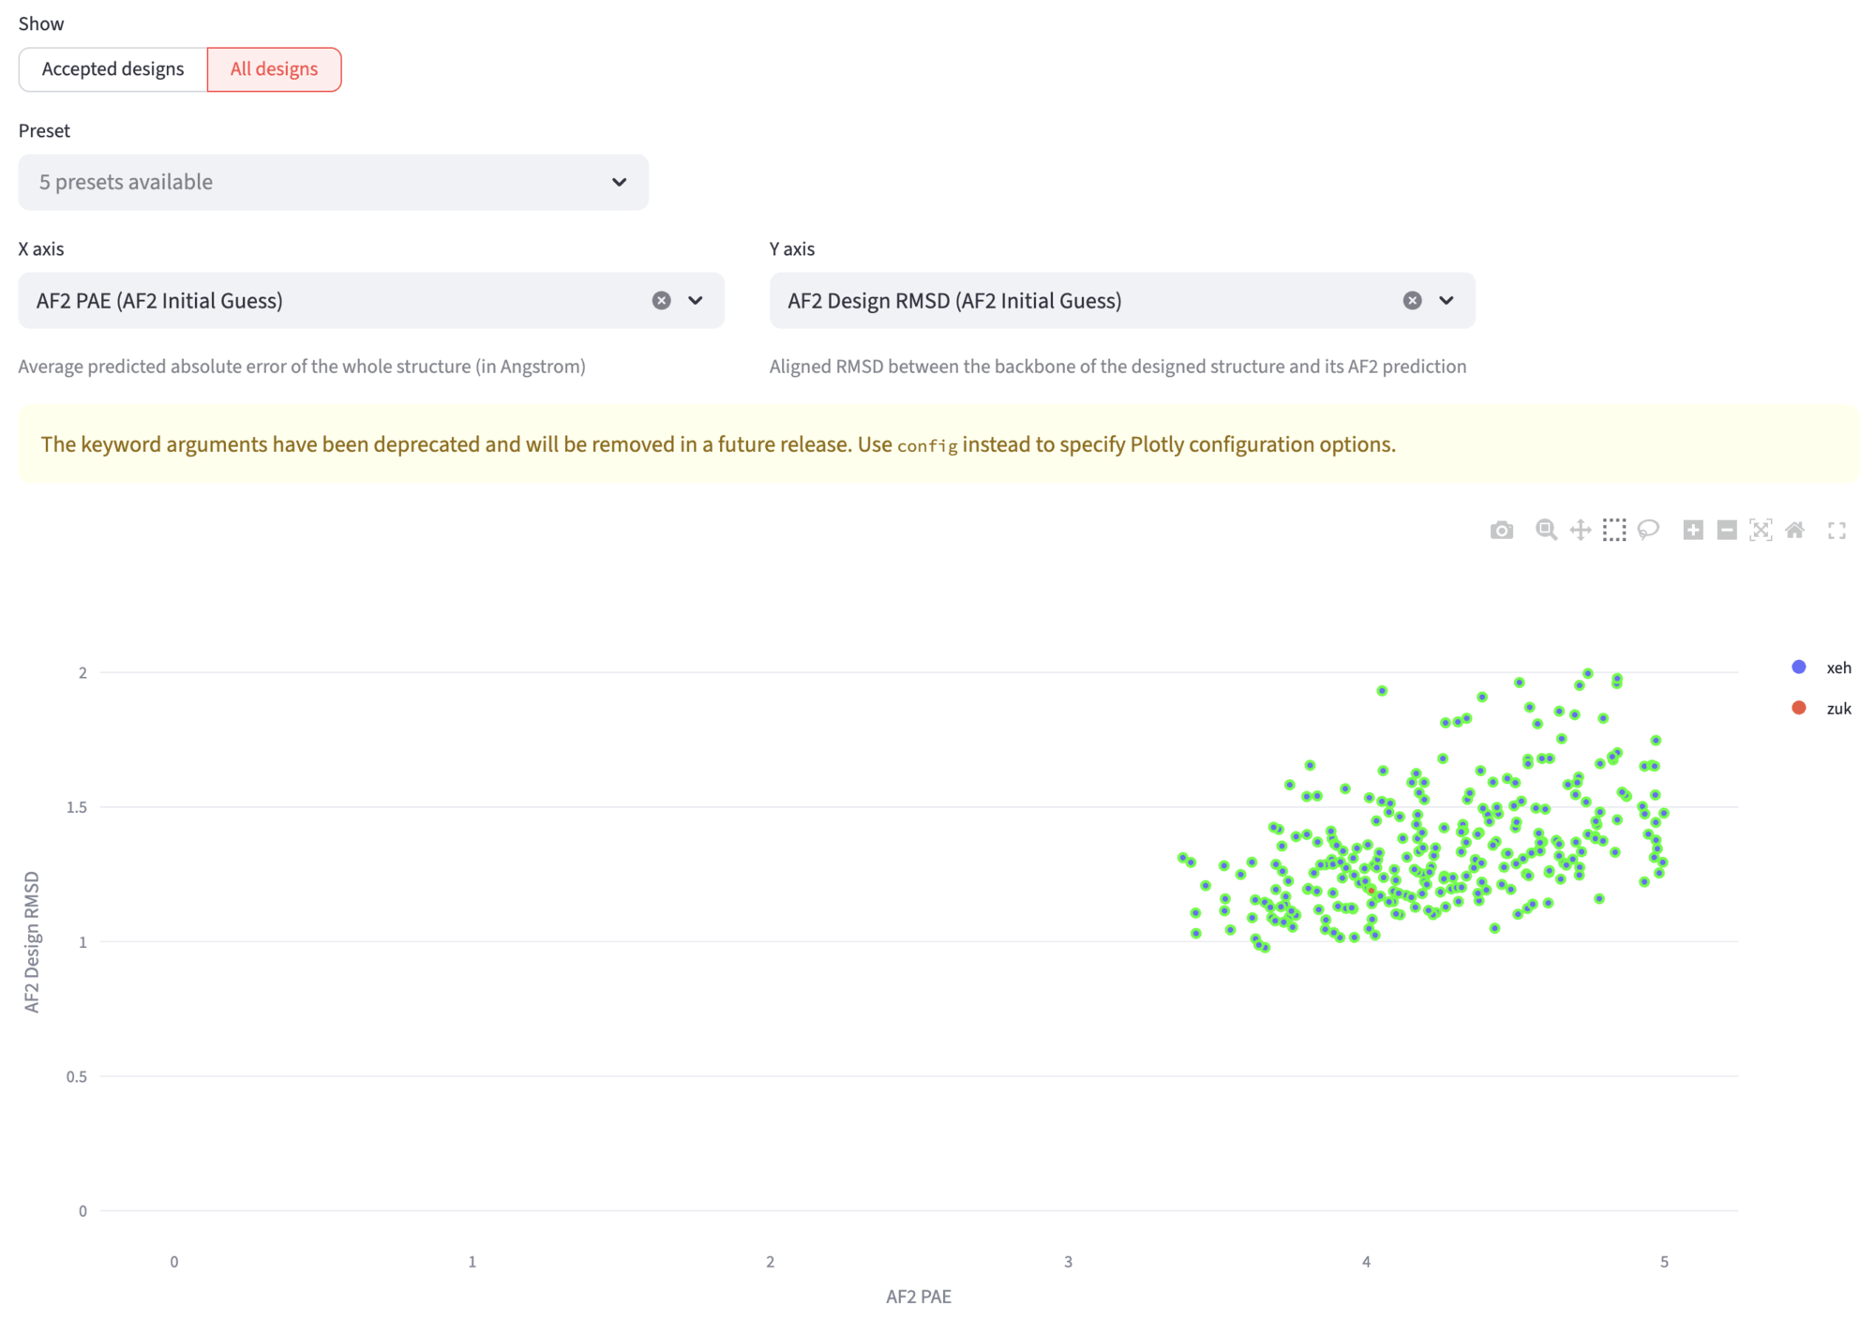Reset axes with the home icon
The image size is (1875, 1320).
(1794, 531)
